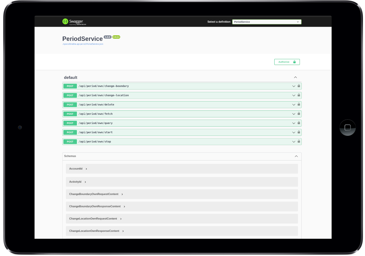The image size is (365, 256).
Task: Collapse the default endpoints section
Action: coord(295,77)
